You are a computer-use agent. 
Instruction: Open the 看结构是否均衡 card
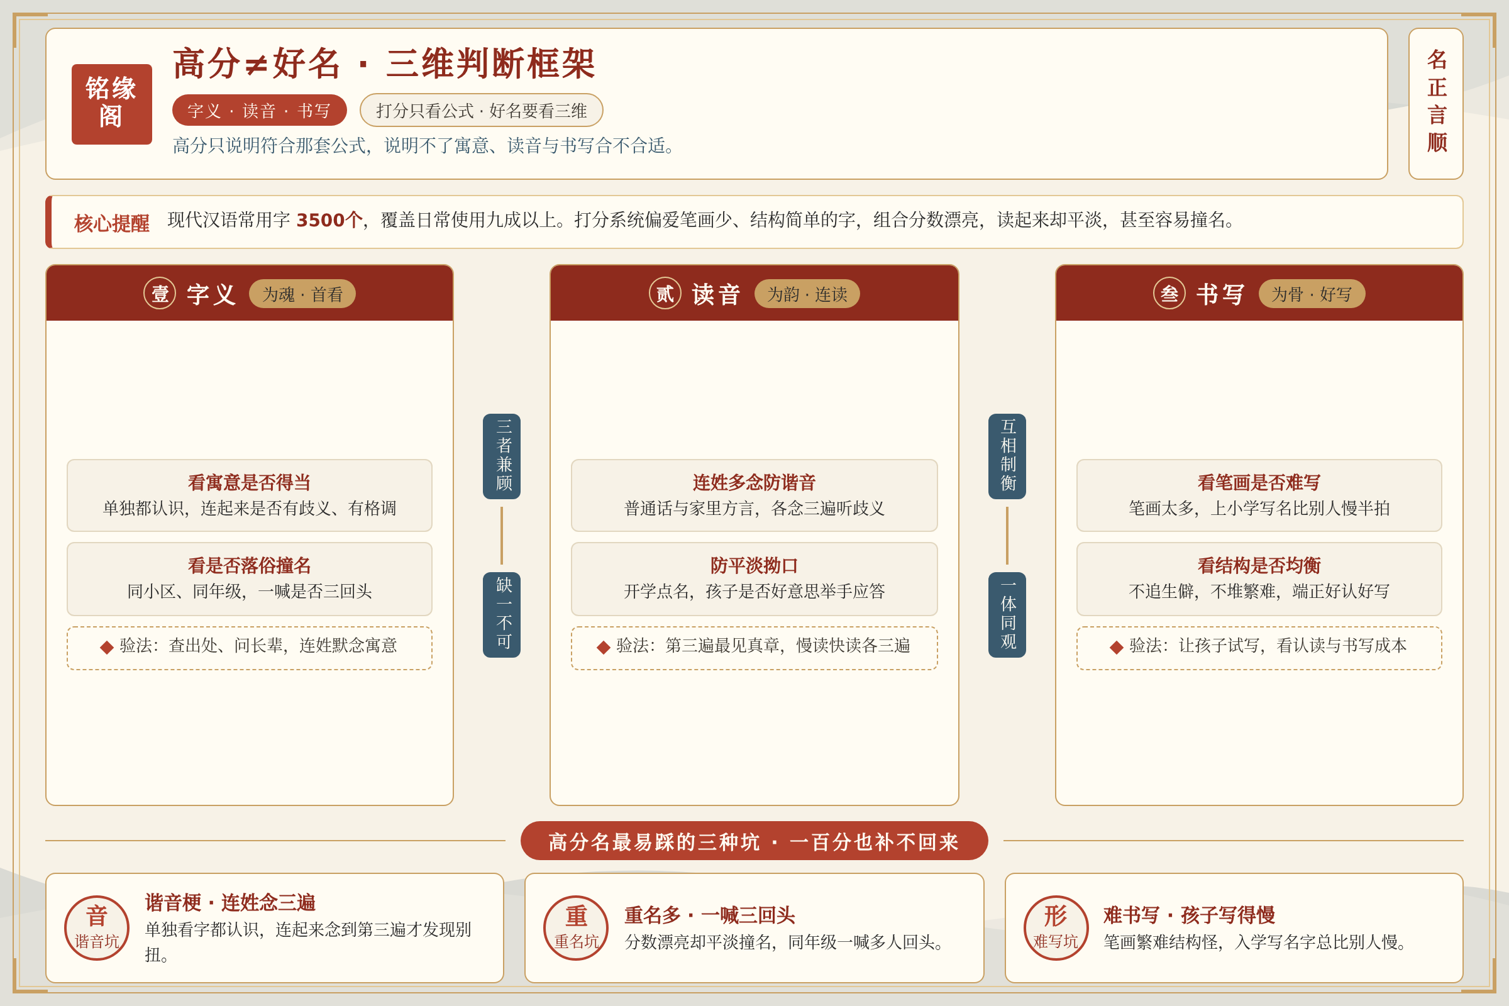(1259, 578)
